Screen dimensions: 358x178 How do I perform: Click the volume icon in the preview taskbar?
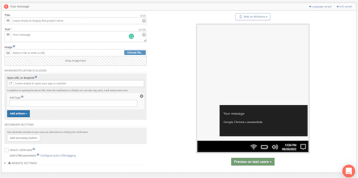[x=275, y=147]
